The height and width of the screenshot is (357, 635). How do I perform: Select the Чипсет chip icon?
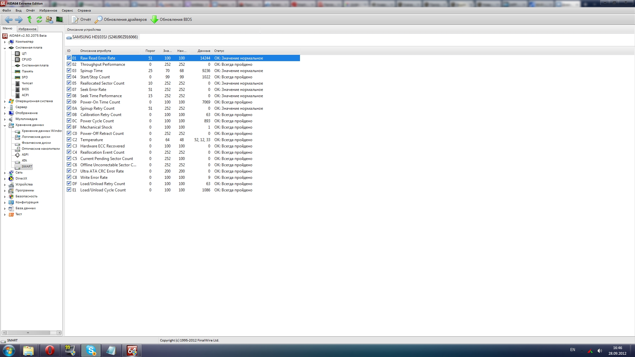[x=18, y=83]
